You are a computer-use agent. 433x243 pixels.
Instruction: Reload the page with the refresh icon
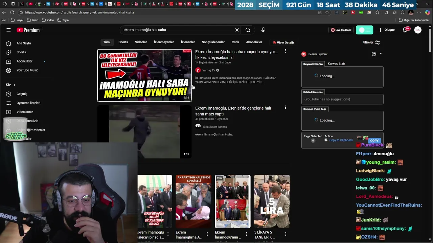12,12
